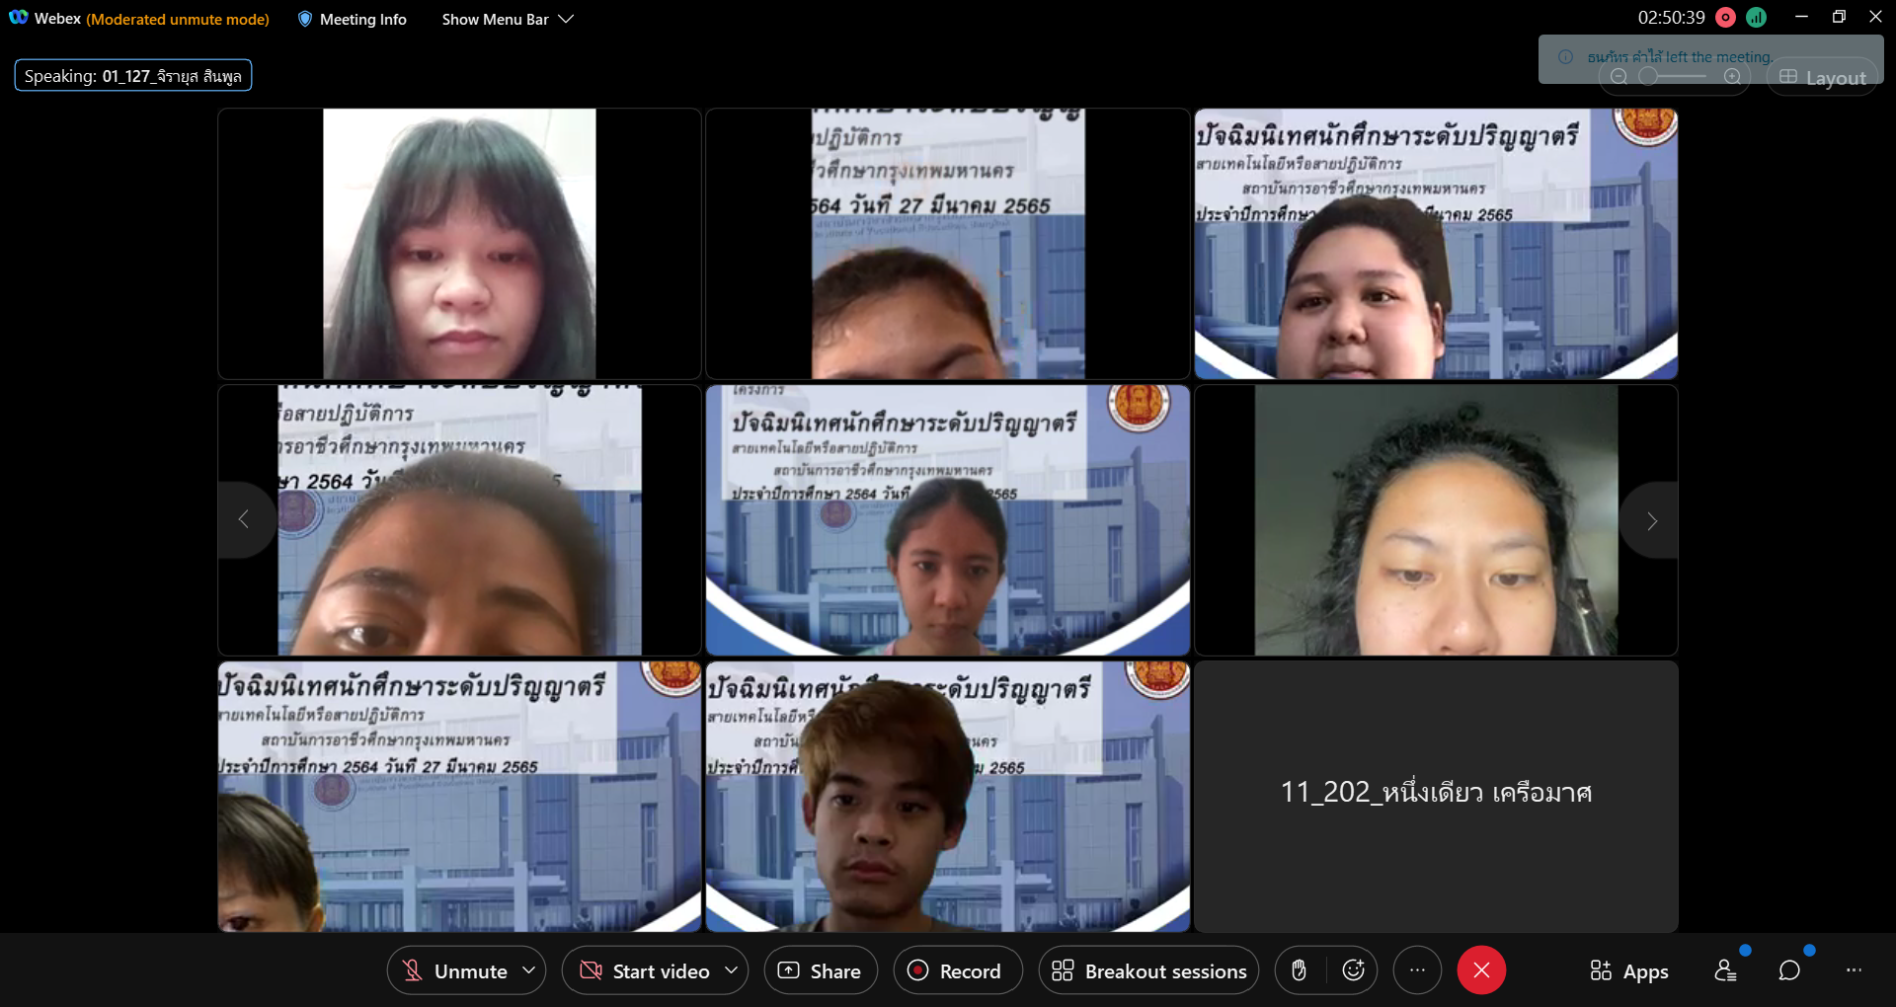Share screen content
Viewport: 1896px width, 1007px height.
(x=820, y=970)
